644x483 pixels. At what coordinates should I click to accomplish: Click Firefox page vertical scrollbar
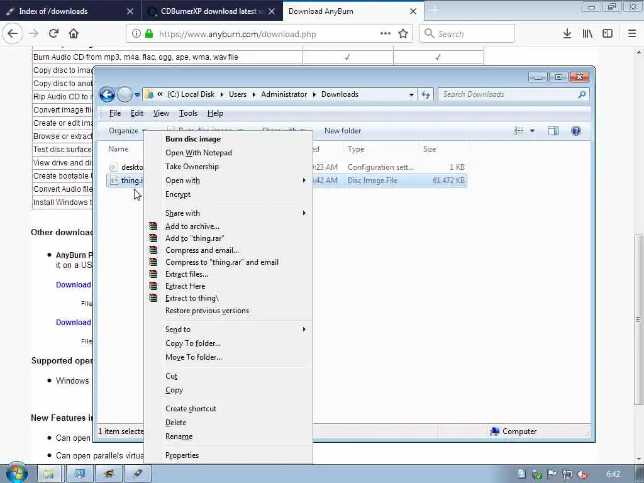(x=639, y=319)
